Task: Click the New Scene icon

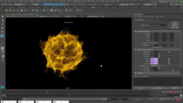Action: point(16,5)
